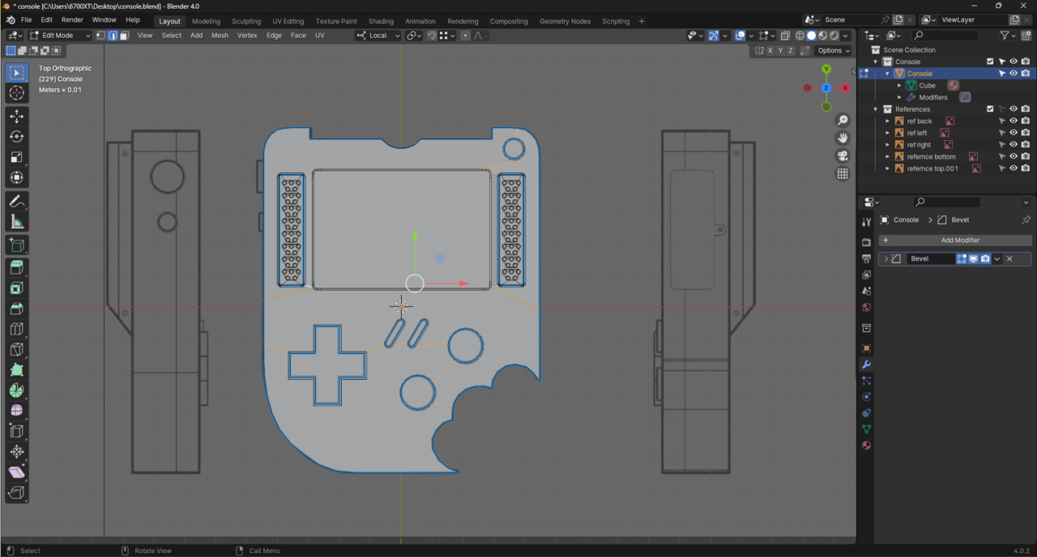Uncheck the References collection checkbox
This screenshot has width=1037, height=557.
[990, 109]
